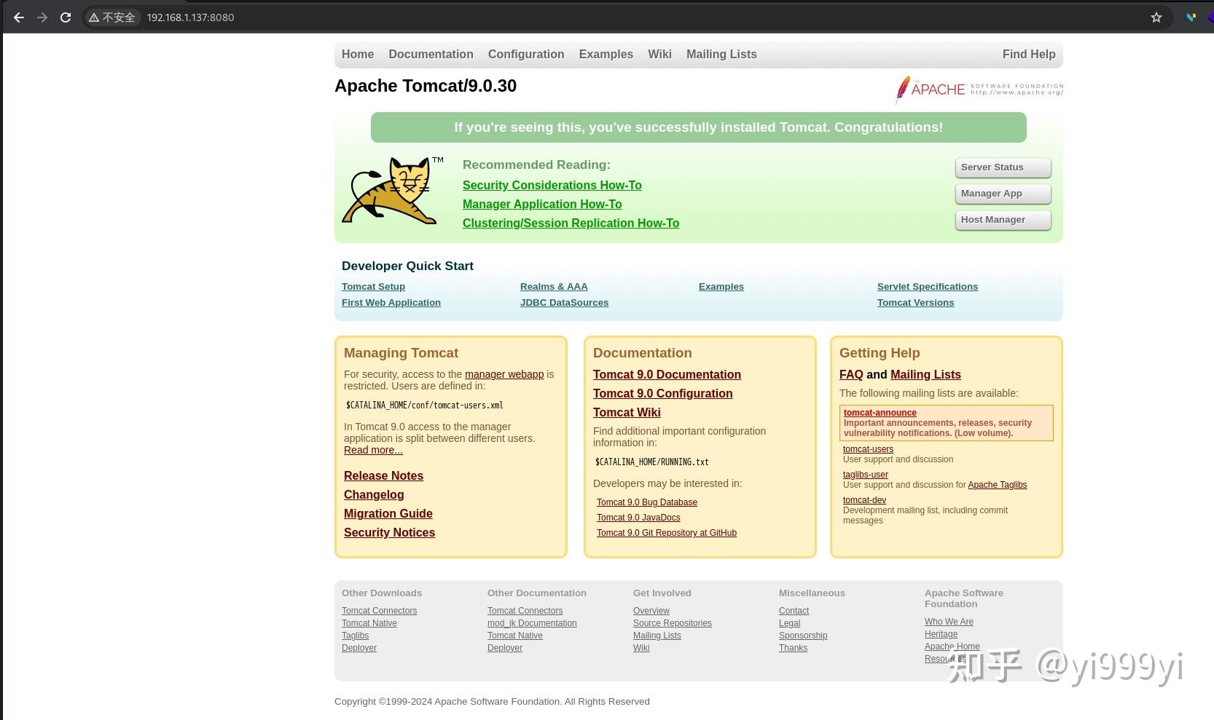The height and width of the screenshot is (720, 1214).
Task: Click the browser forward navigation arrow
Action: pyautogui.click(x=42, y=17)
